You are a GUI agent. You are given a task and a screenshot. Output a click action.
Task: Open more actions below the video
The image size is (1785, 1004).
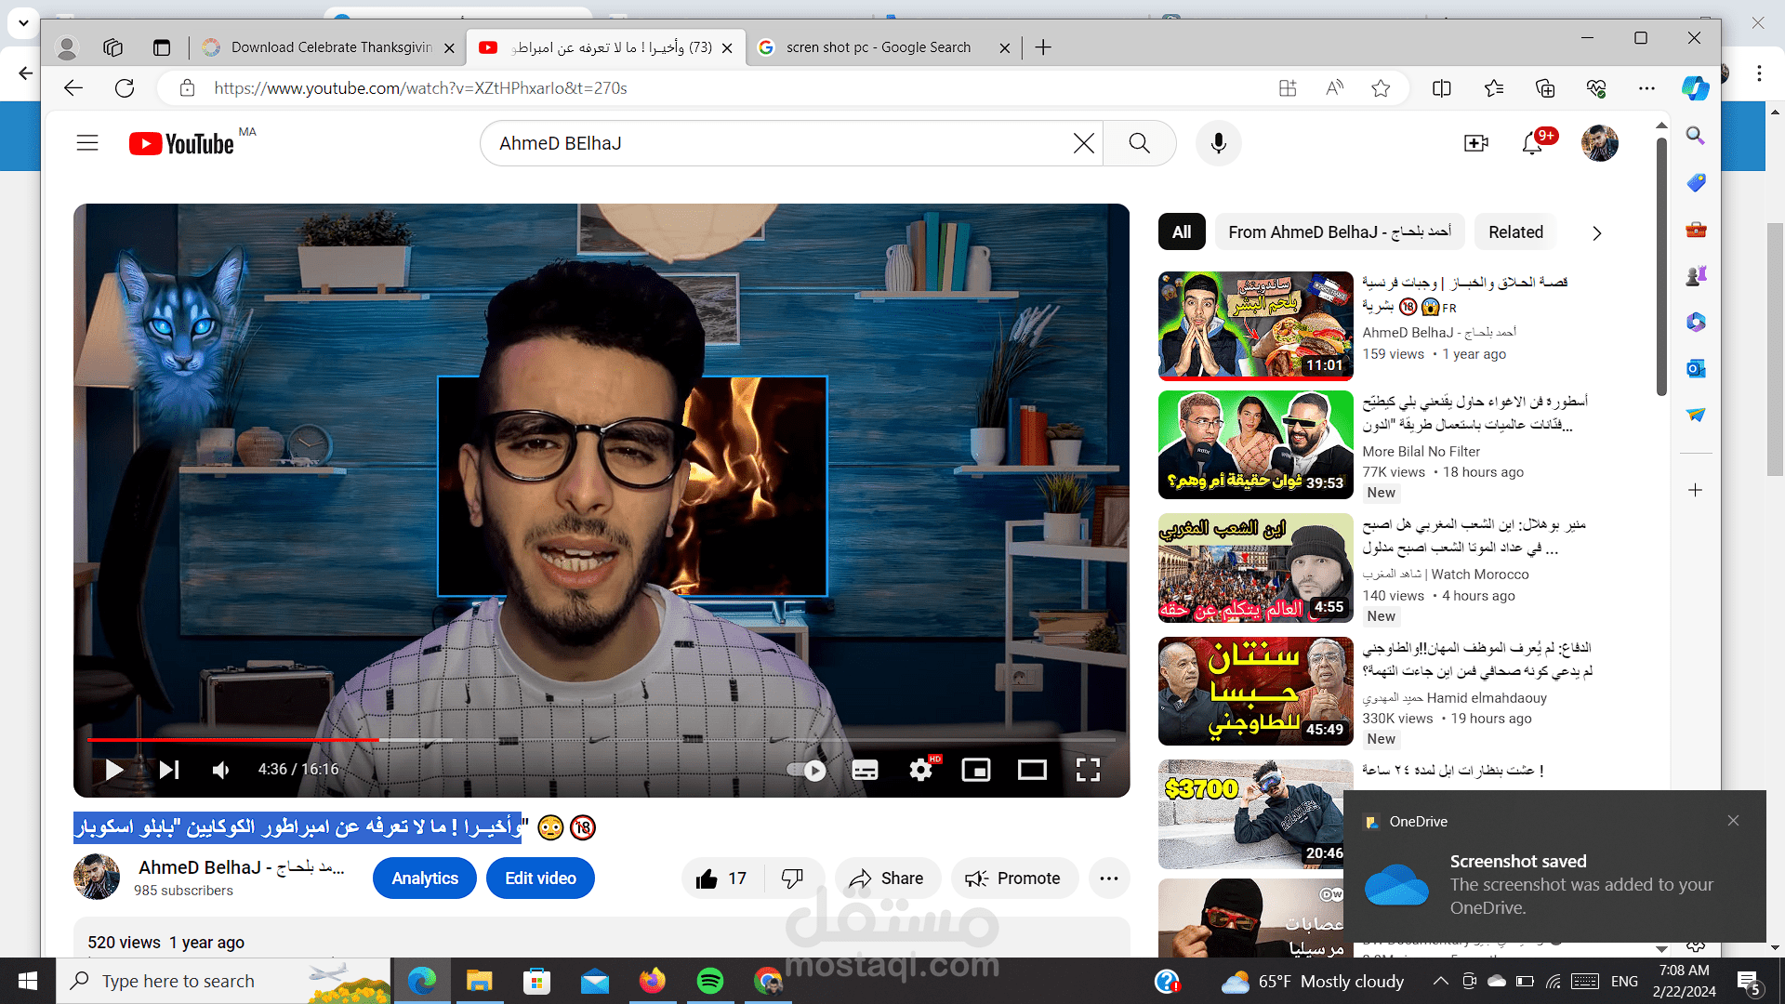(x=1109, y=878)
